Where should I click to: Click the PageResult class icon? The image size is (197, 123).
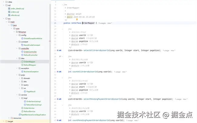25,91
